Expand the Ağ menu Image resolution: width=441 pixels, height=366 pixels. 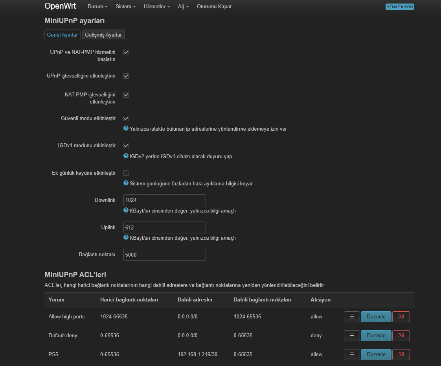pos(183,6)
